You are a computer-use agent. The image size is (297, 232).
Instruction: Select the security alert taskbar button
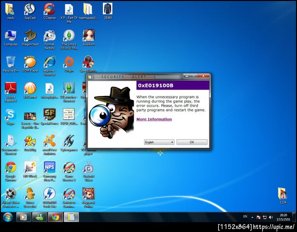71,217
